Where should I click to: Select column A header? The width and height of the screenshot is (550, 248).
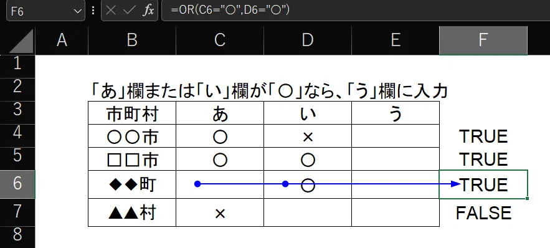[62, 41]
